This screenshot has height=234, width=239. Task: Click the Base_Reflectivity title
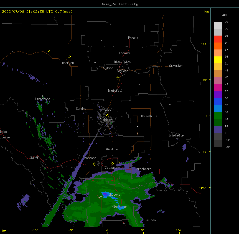pos(119,4)
